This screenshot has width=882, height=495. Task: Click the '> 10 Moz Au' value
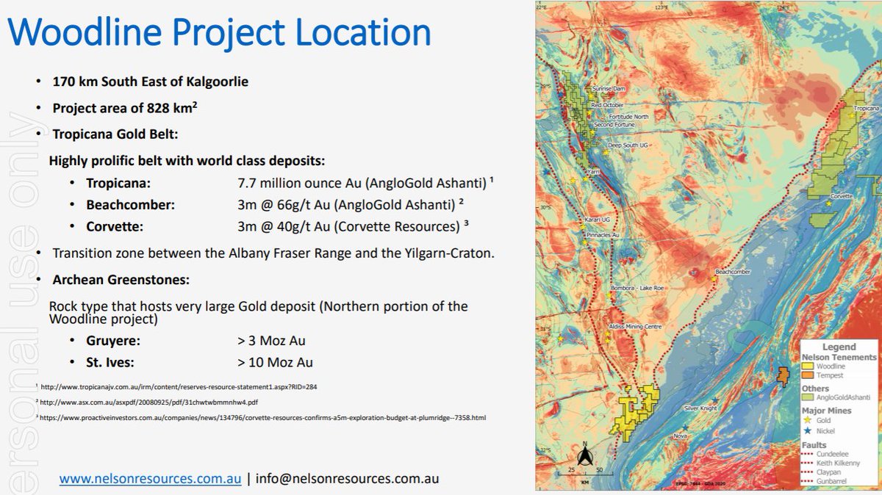click(x=276, y=362)
